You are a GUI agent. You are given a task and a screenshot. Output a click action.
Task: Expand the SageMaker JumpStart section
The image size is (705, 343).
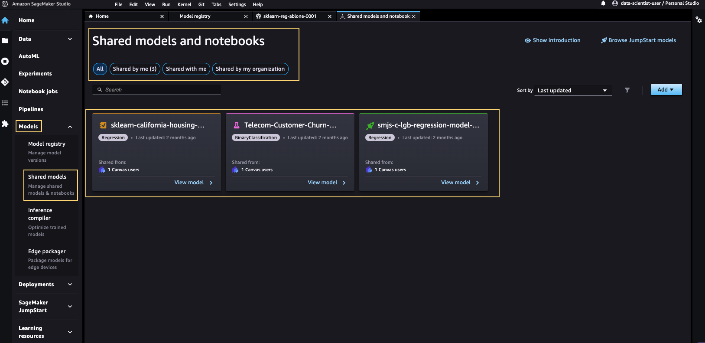click(x=70, y=307)
